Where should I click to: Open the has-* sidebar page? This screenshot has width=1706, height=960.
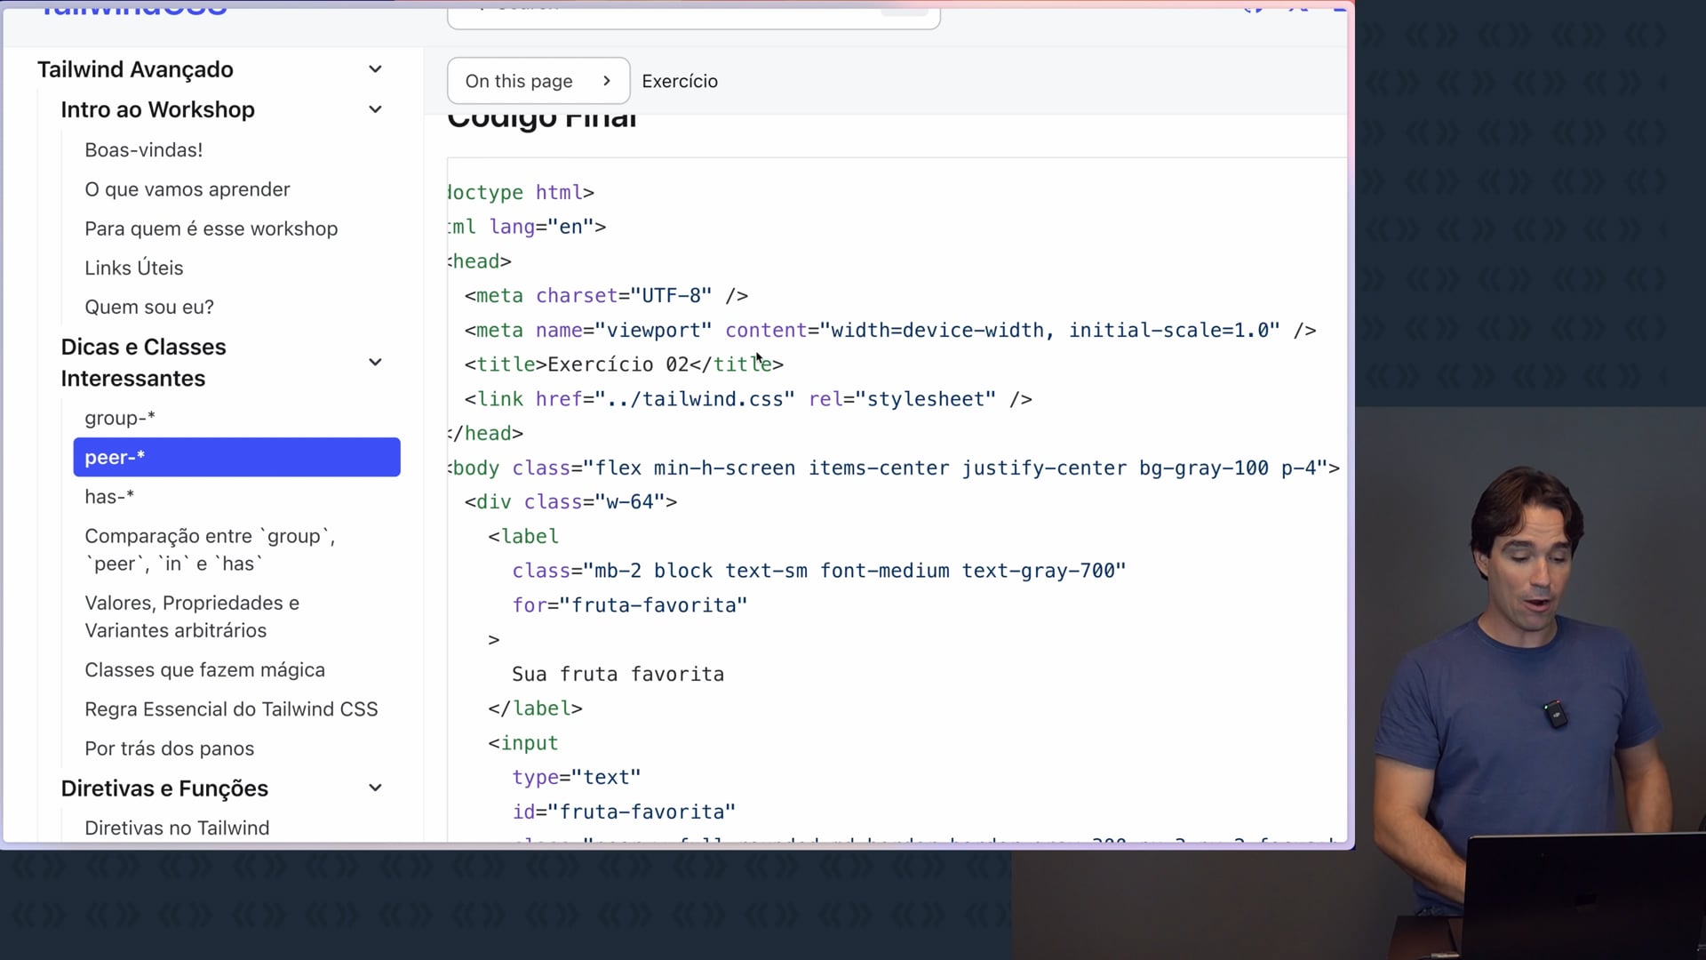pos(108,496)
